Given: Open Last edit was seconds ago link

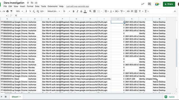Looking at the screenshot, I should point(77,6).
